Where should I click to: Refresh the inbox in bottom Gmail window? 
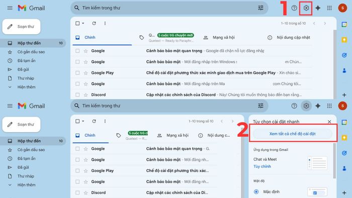[x=94, y=121]
